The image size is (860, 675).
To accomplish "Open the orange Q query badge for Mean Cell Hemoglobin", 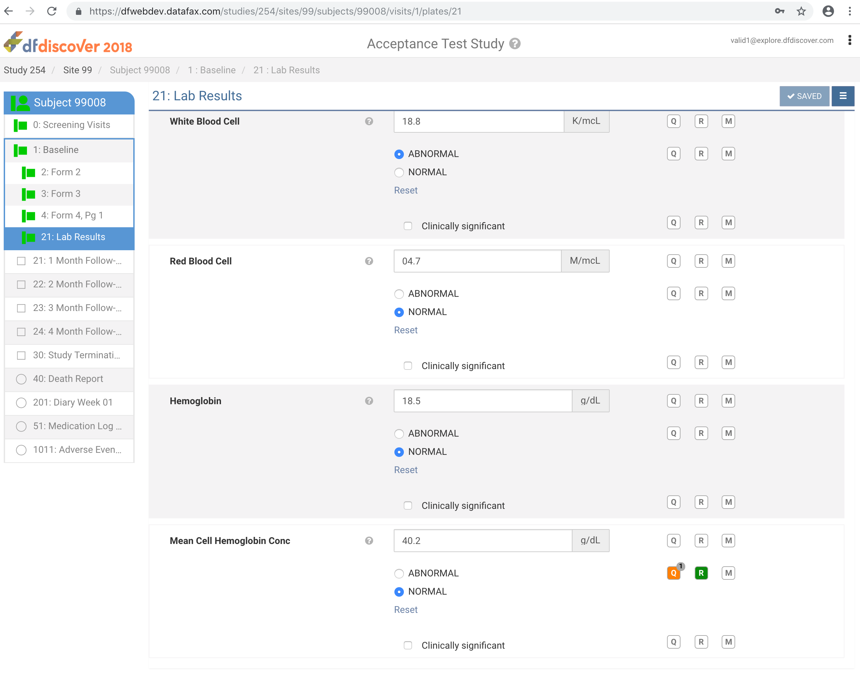I will pos(673,573).
